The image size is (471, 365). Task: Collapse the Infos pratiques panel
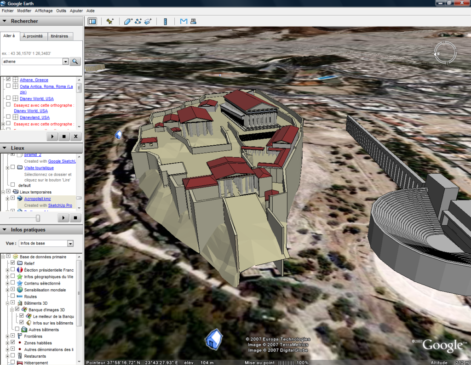pos(5,230)
